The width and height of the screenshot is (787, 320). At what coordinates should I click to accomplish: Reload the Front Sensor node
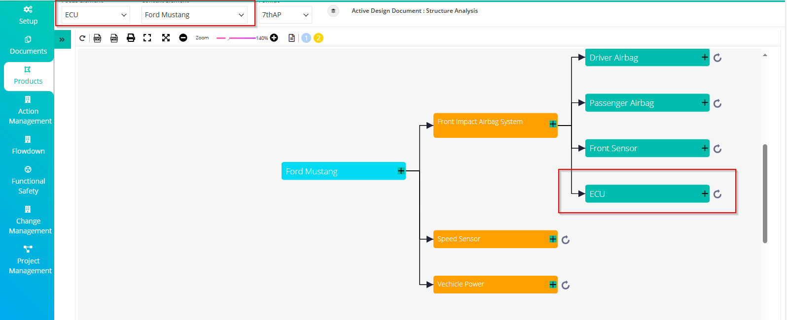pos(717,149)
